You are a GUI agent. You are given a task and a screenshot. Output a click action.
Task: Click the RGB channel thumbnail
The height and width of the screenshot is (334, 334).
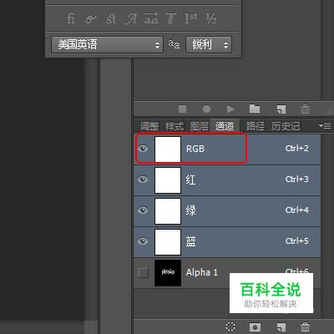tap(168, 149)
